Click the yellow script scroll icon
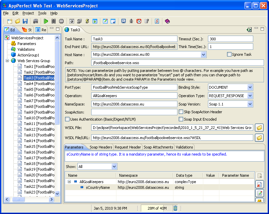Image resolution: width=269 pixels, height=214 pixels. [87, 21]
